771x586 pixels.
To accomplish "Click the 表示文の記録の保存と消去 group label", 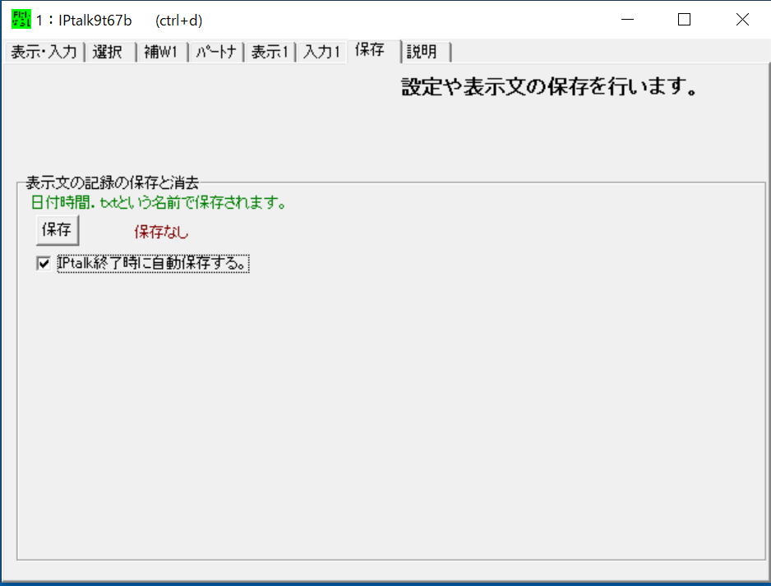I will pos(112,182).
